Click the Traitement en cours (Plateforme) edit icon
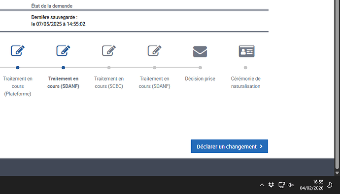 (18, 51)
